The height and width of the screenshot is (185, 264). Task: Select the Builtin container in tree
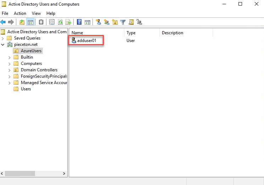click(27, 57)
